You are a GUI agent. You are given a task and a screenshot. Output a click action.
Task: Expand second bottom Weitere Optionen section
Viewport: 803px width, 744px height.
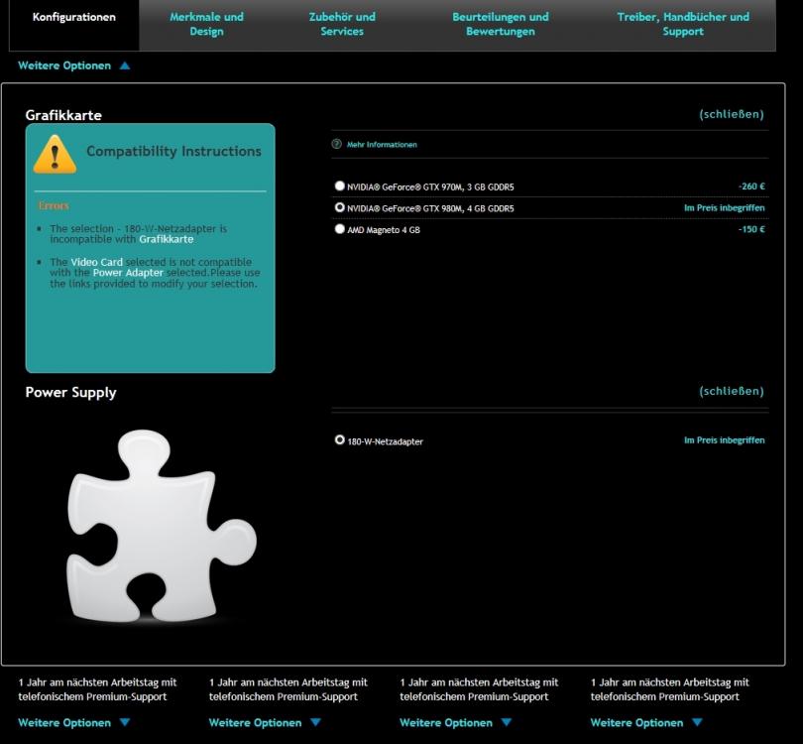(264, 723)
